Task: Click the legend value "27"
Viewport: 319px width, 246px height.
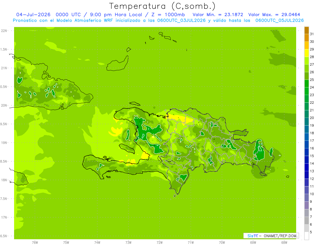Action: [x=312, y=64]
